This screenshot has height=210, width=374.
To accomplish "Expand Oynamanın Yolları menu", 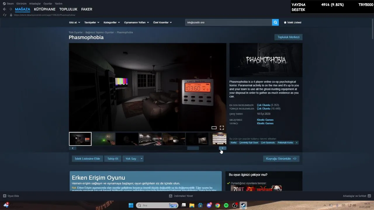I will click(136, 22).
